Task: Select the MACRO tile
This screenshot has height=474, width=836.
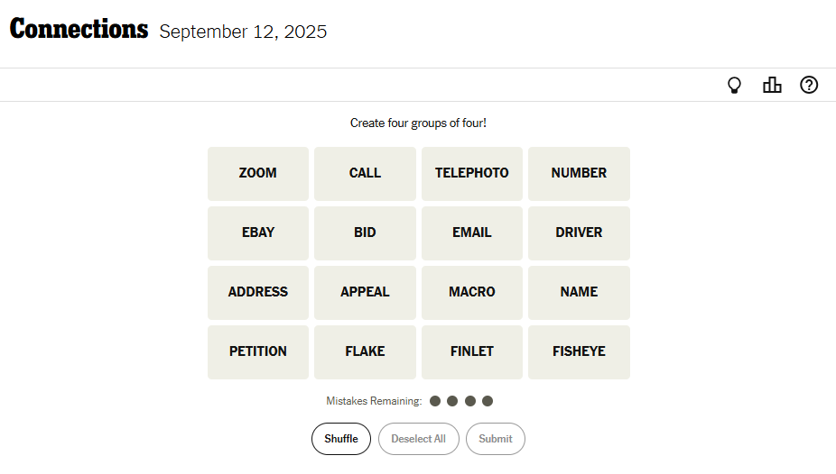Action: [x=471, y=292]
